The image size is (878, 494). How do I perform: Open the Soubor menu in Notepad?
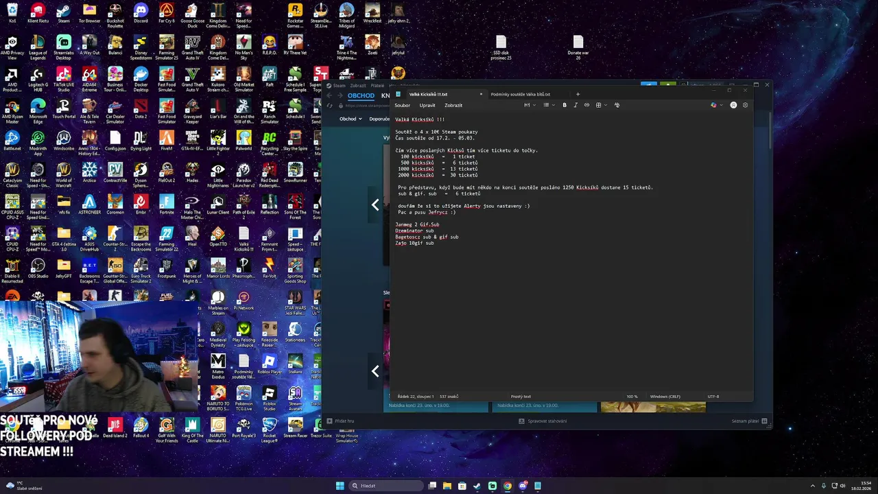[x=402, y=105]
